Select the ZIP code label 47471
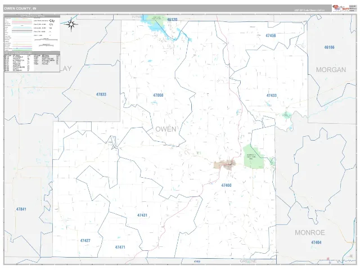Viewport: 360px width, 270px height. click(120, 247)
